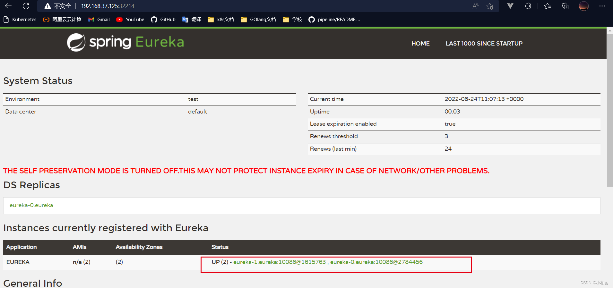
Task: Click the self preservation mode warning text
Action: coord(246,171)
